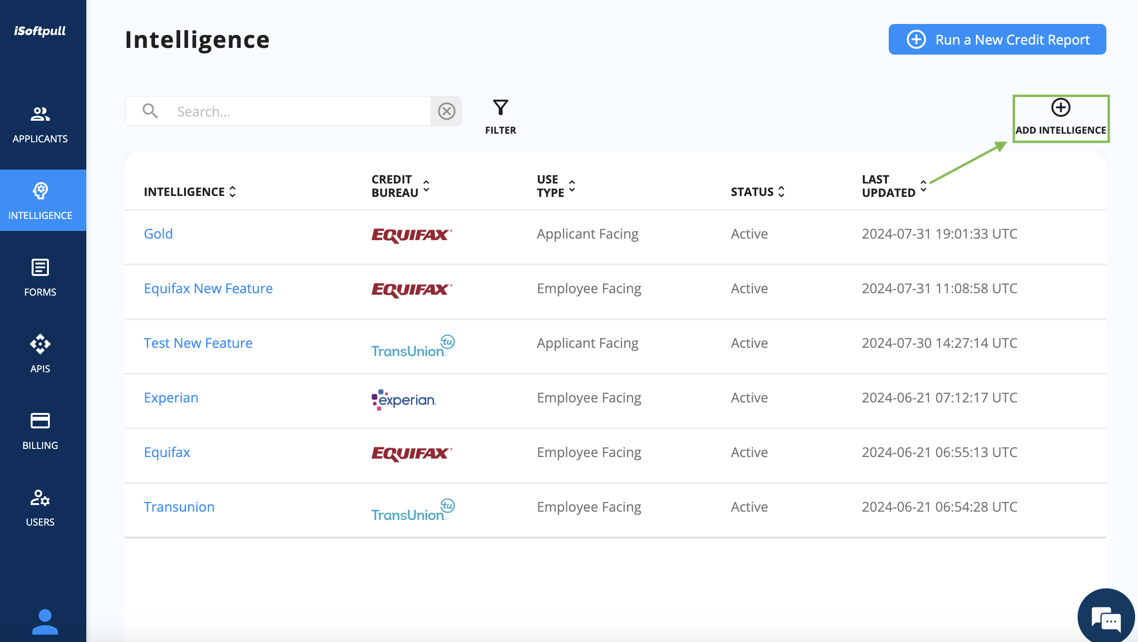Image resolution: width=1138 pixels, height=642 pixels.
Task: Open the Billing sidebar section
Action: tap(40, 430)
